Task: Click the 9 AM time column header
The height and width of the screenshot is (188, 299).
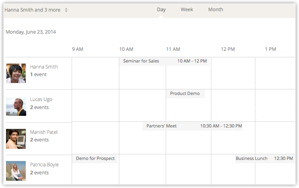Action: 78,49
